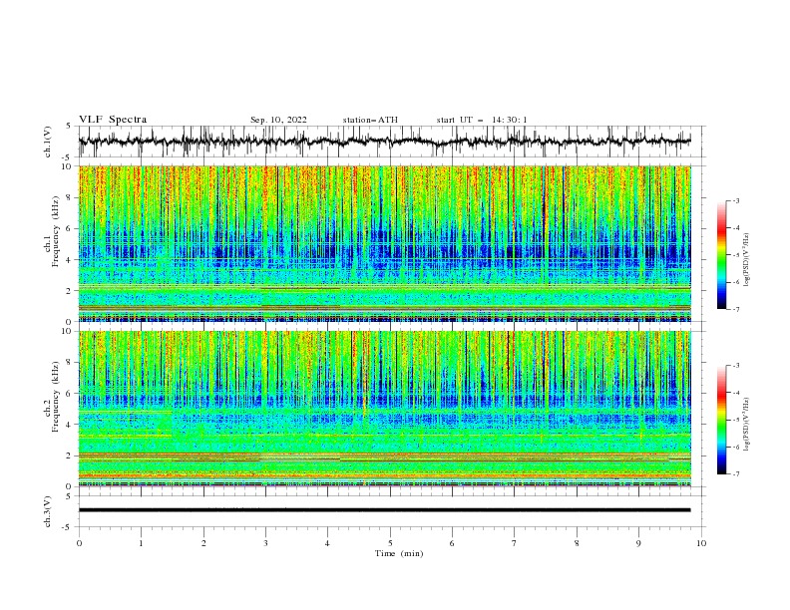Screen dimensions: 790x610
Task: Click the ch.2 spectrogram panel
Action: pos(385,409)
